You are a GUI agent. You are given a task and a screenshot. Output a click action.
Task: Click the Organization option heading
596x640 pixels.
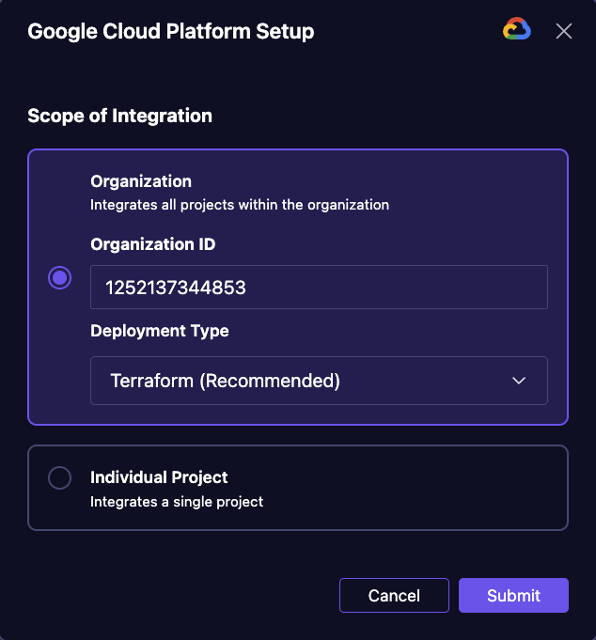tap(141, 181)
